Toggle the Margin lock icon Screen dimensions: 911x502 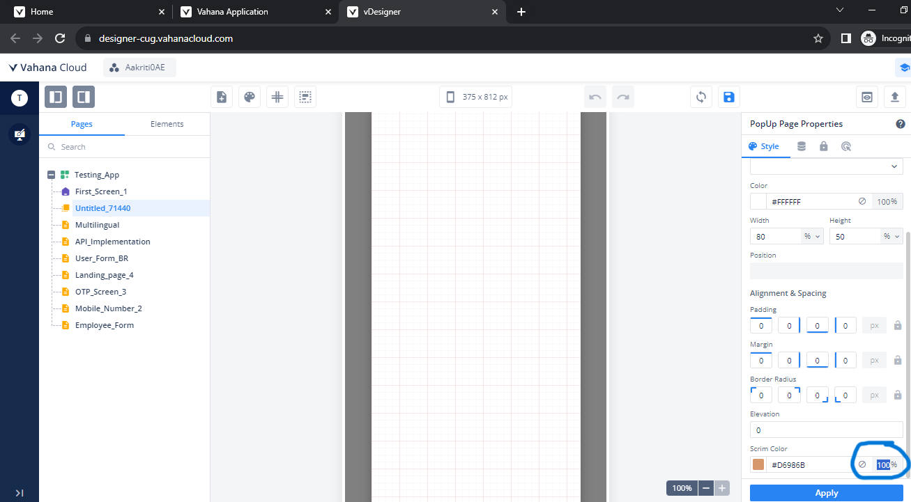pyautogui.click(x=898, y=360)
